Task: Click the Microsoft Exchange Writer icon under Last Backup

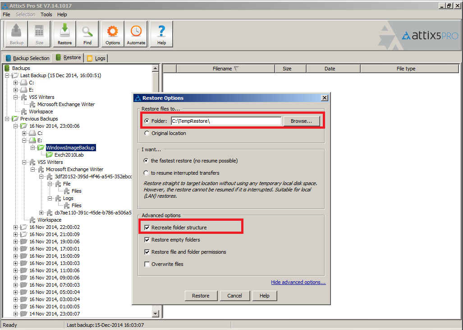Action: pyautogui.click(x=32, y=104)
